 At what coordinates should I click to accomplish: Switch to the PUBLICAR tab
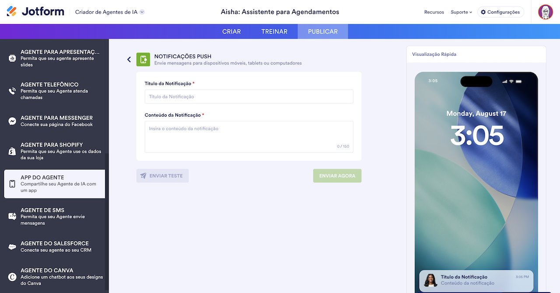click(x=323, y=31)
